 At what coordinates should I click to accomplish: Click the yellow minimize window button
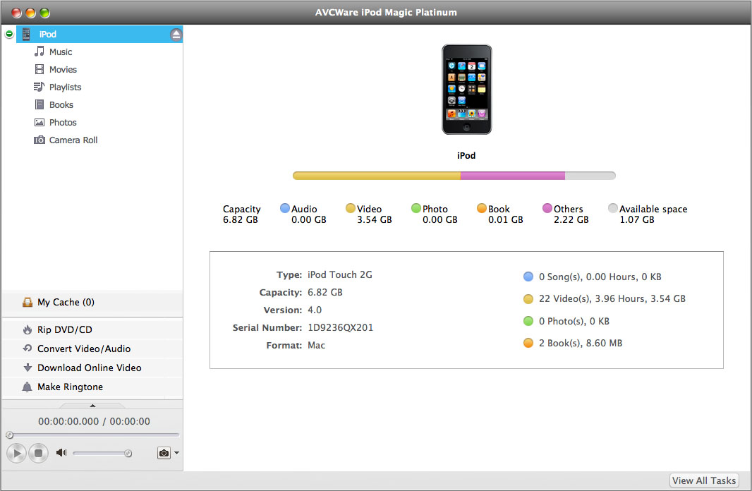pyautogui.click(x=31, y=13)
